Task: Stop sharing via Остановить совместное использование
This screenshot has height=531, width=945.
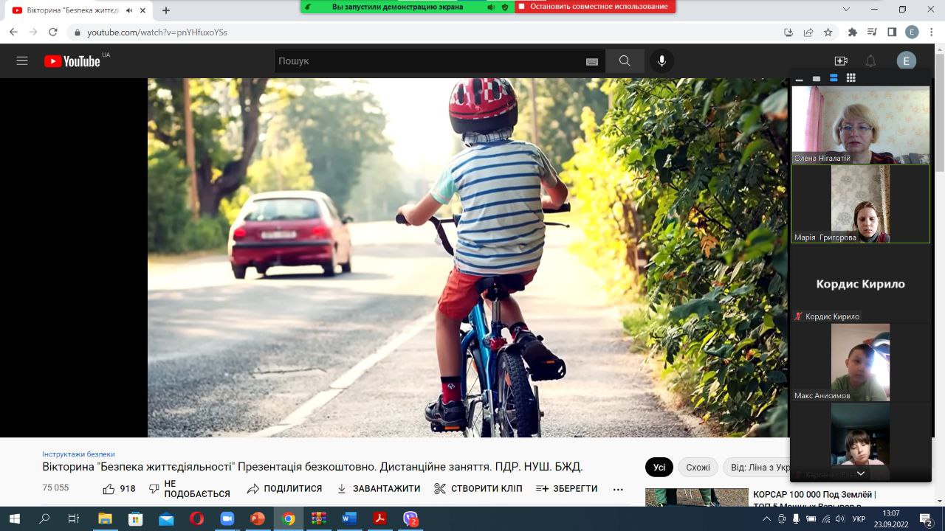Action: click(x=594, y=7)
